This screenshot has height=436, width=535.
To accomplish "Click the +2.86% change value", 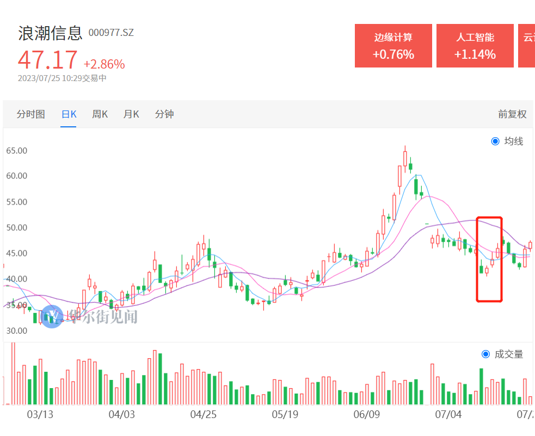I will [104, 64].
